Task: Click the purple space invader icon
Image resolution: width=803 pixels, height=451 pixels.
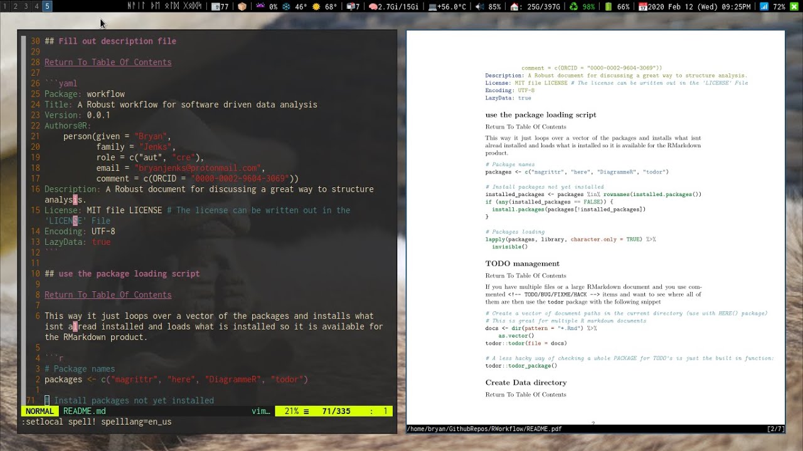Action: [260, 6]
